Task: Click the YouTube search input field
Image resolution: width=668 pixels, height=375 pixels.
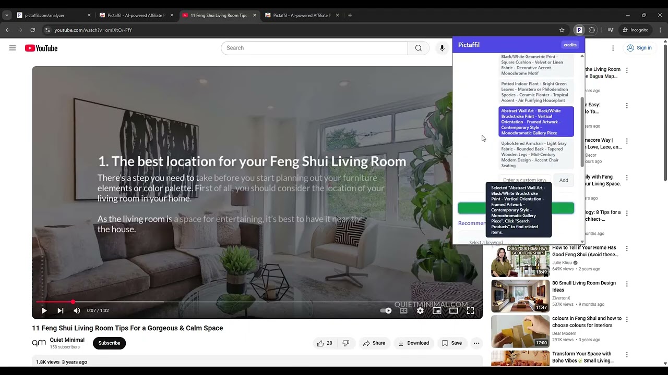Action: tap(314, 48)
